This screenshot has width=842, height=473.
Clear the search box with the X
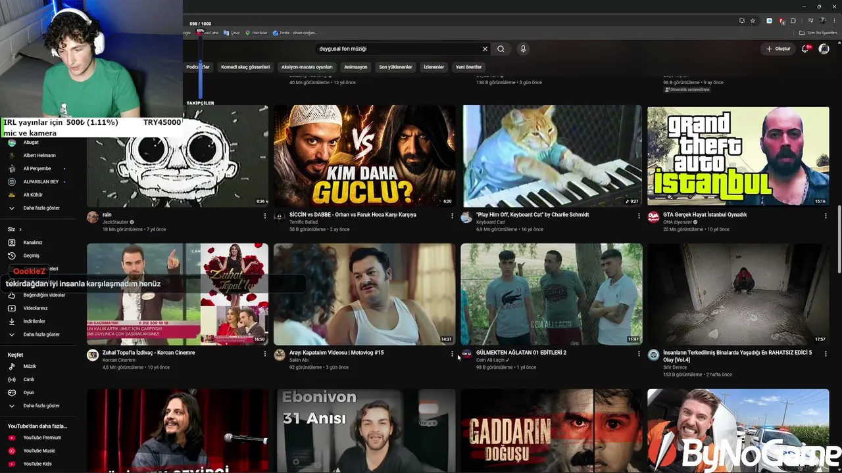pyautogui.click(x=485, y=49)
